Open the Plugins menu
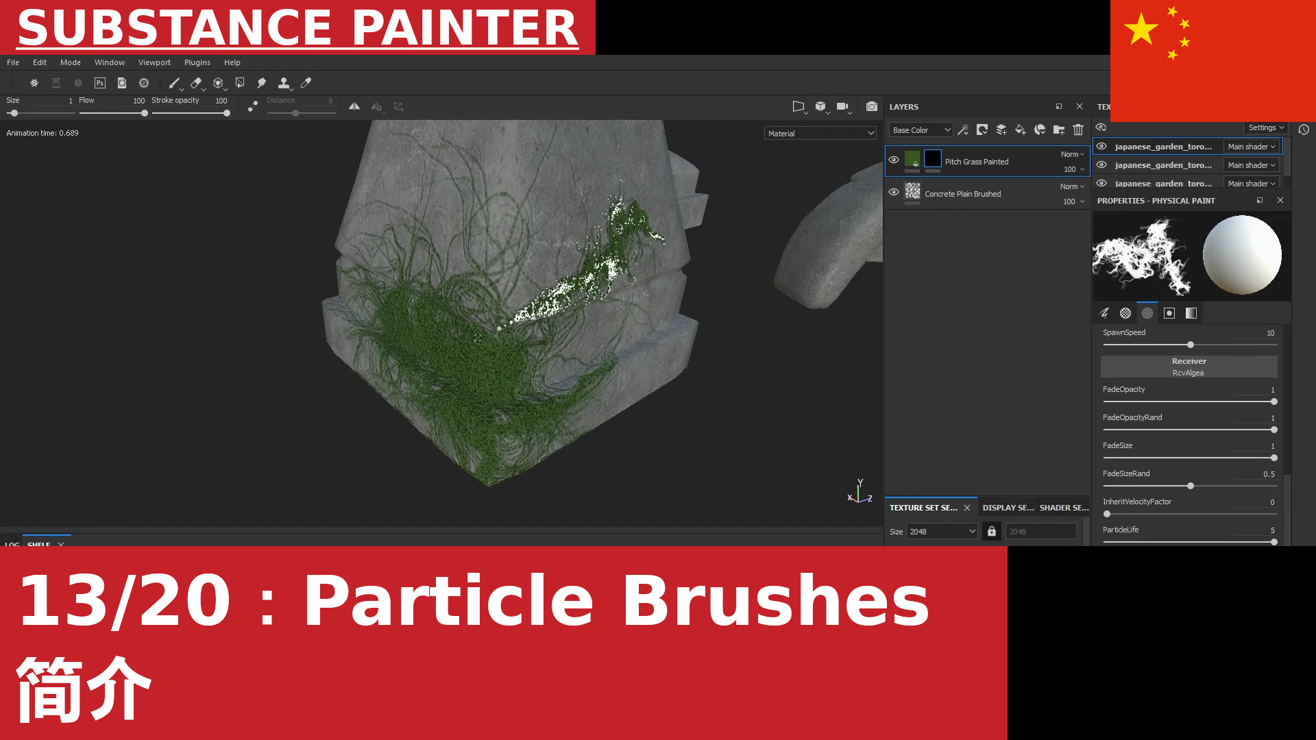The image size is (1316, 740). [x=197, y=62]
